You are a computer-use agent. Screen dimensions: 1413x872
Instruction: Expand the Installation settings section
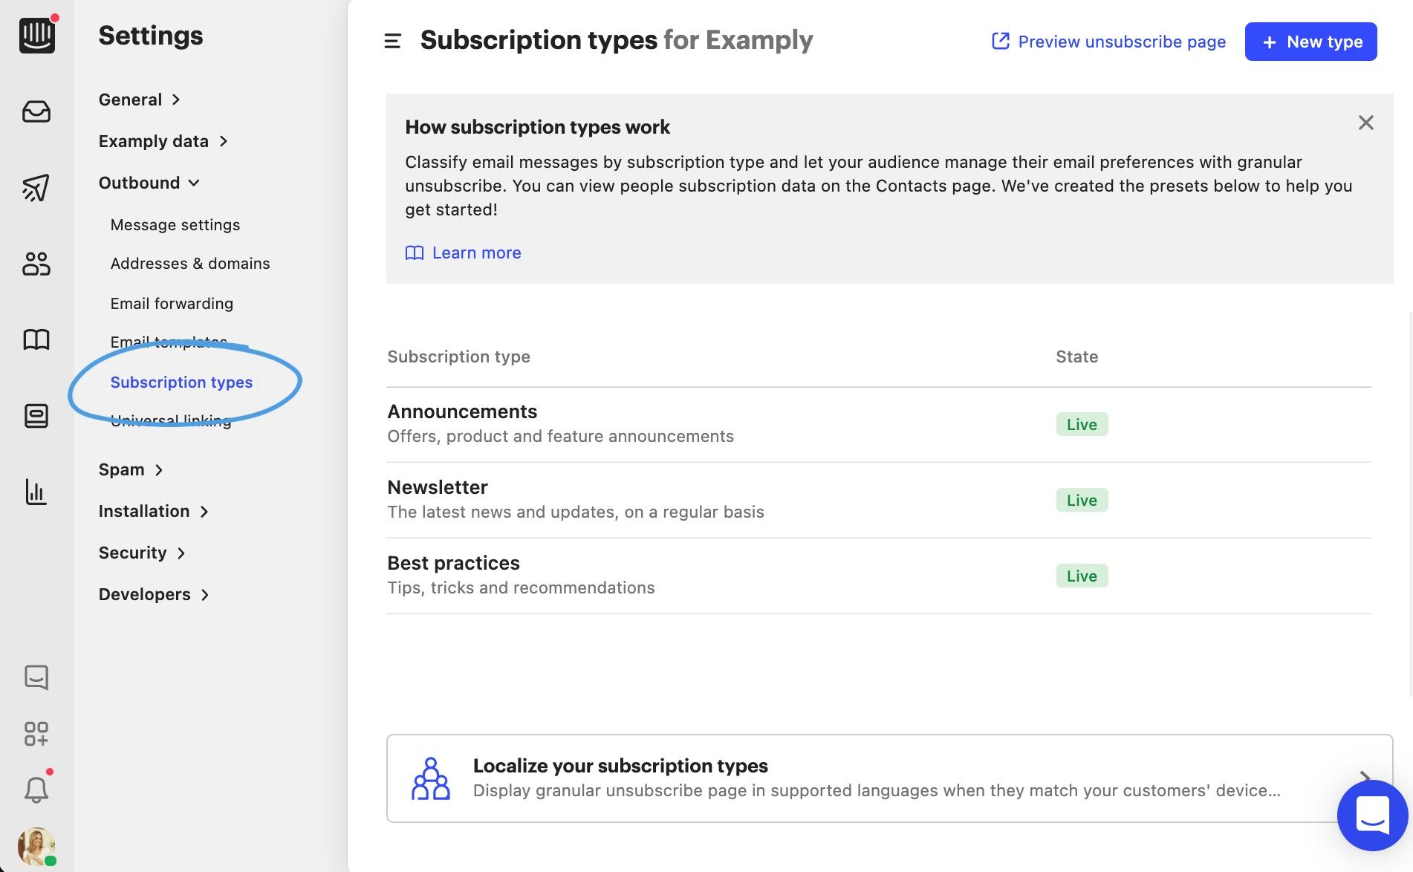click(154, 511)
